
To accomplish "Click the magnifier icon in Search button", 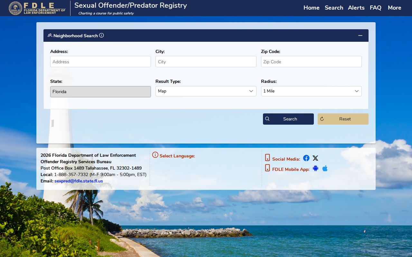I will click(267, 119).
